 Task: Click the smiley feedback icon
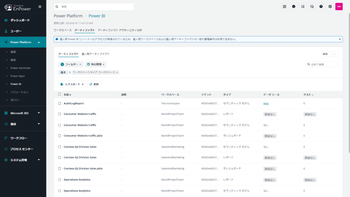point(294,7)
